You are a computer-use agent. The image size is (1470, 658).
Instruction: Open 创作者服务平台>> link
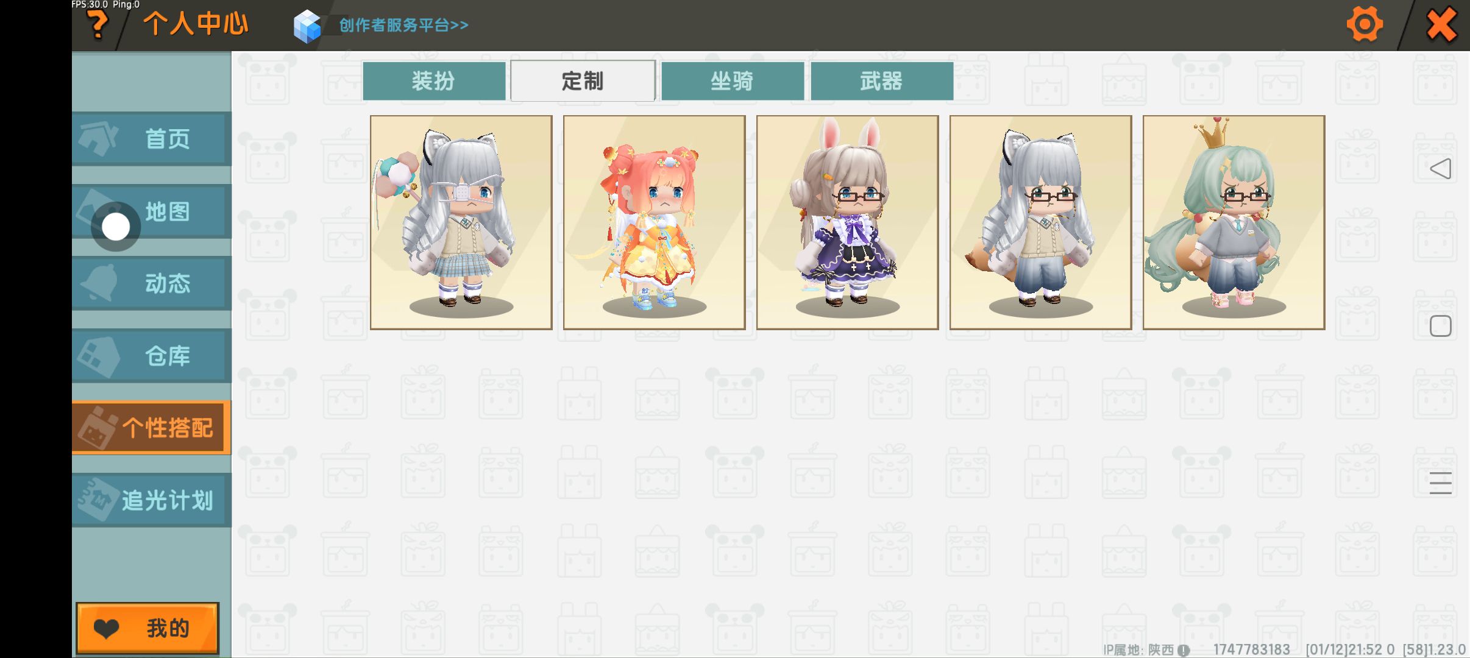point(403,25)
